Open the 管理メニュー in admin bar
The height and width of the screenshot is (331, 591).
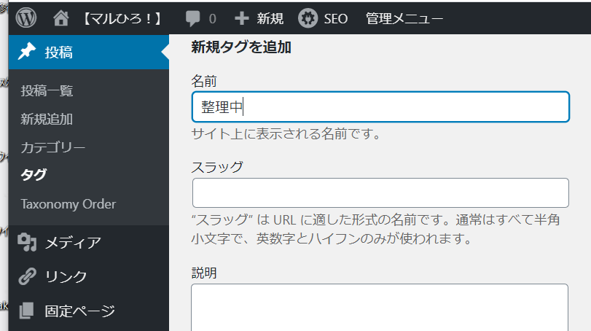click(404, 18)
